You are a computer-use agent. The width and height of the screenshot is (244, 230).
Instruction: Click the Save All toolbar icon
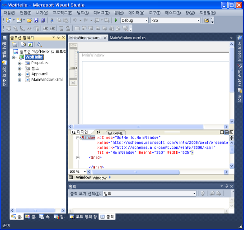point(43,20)
